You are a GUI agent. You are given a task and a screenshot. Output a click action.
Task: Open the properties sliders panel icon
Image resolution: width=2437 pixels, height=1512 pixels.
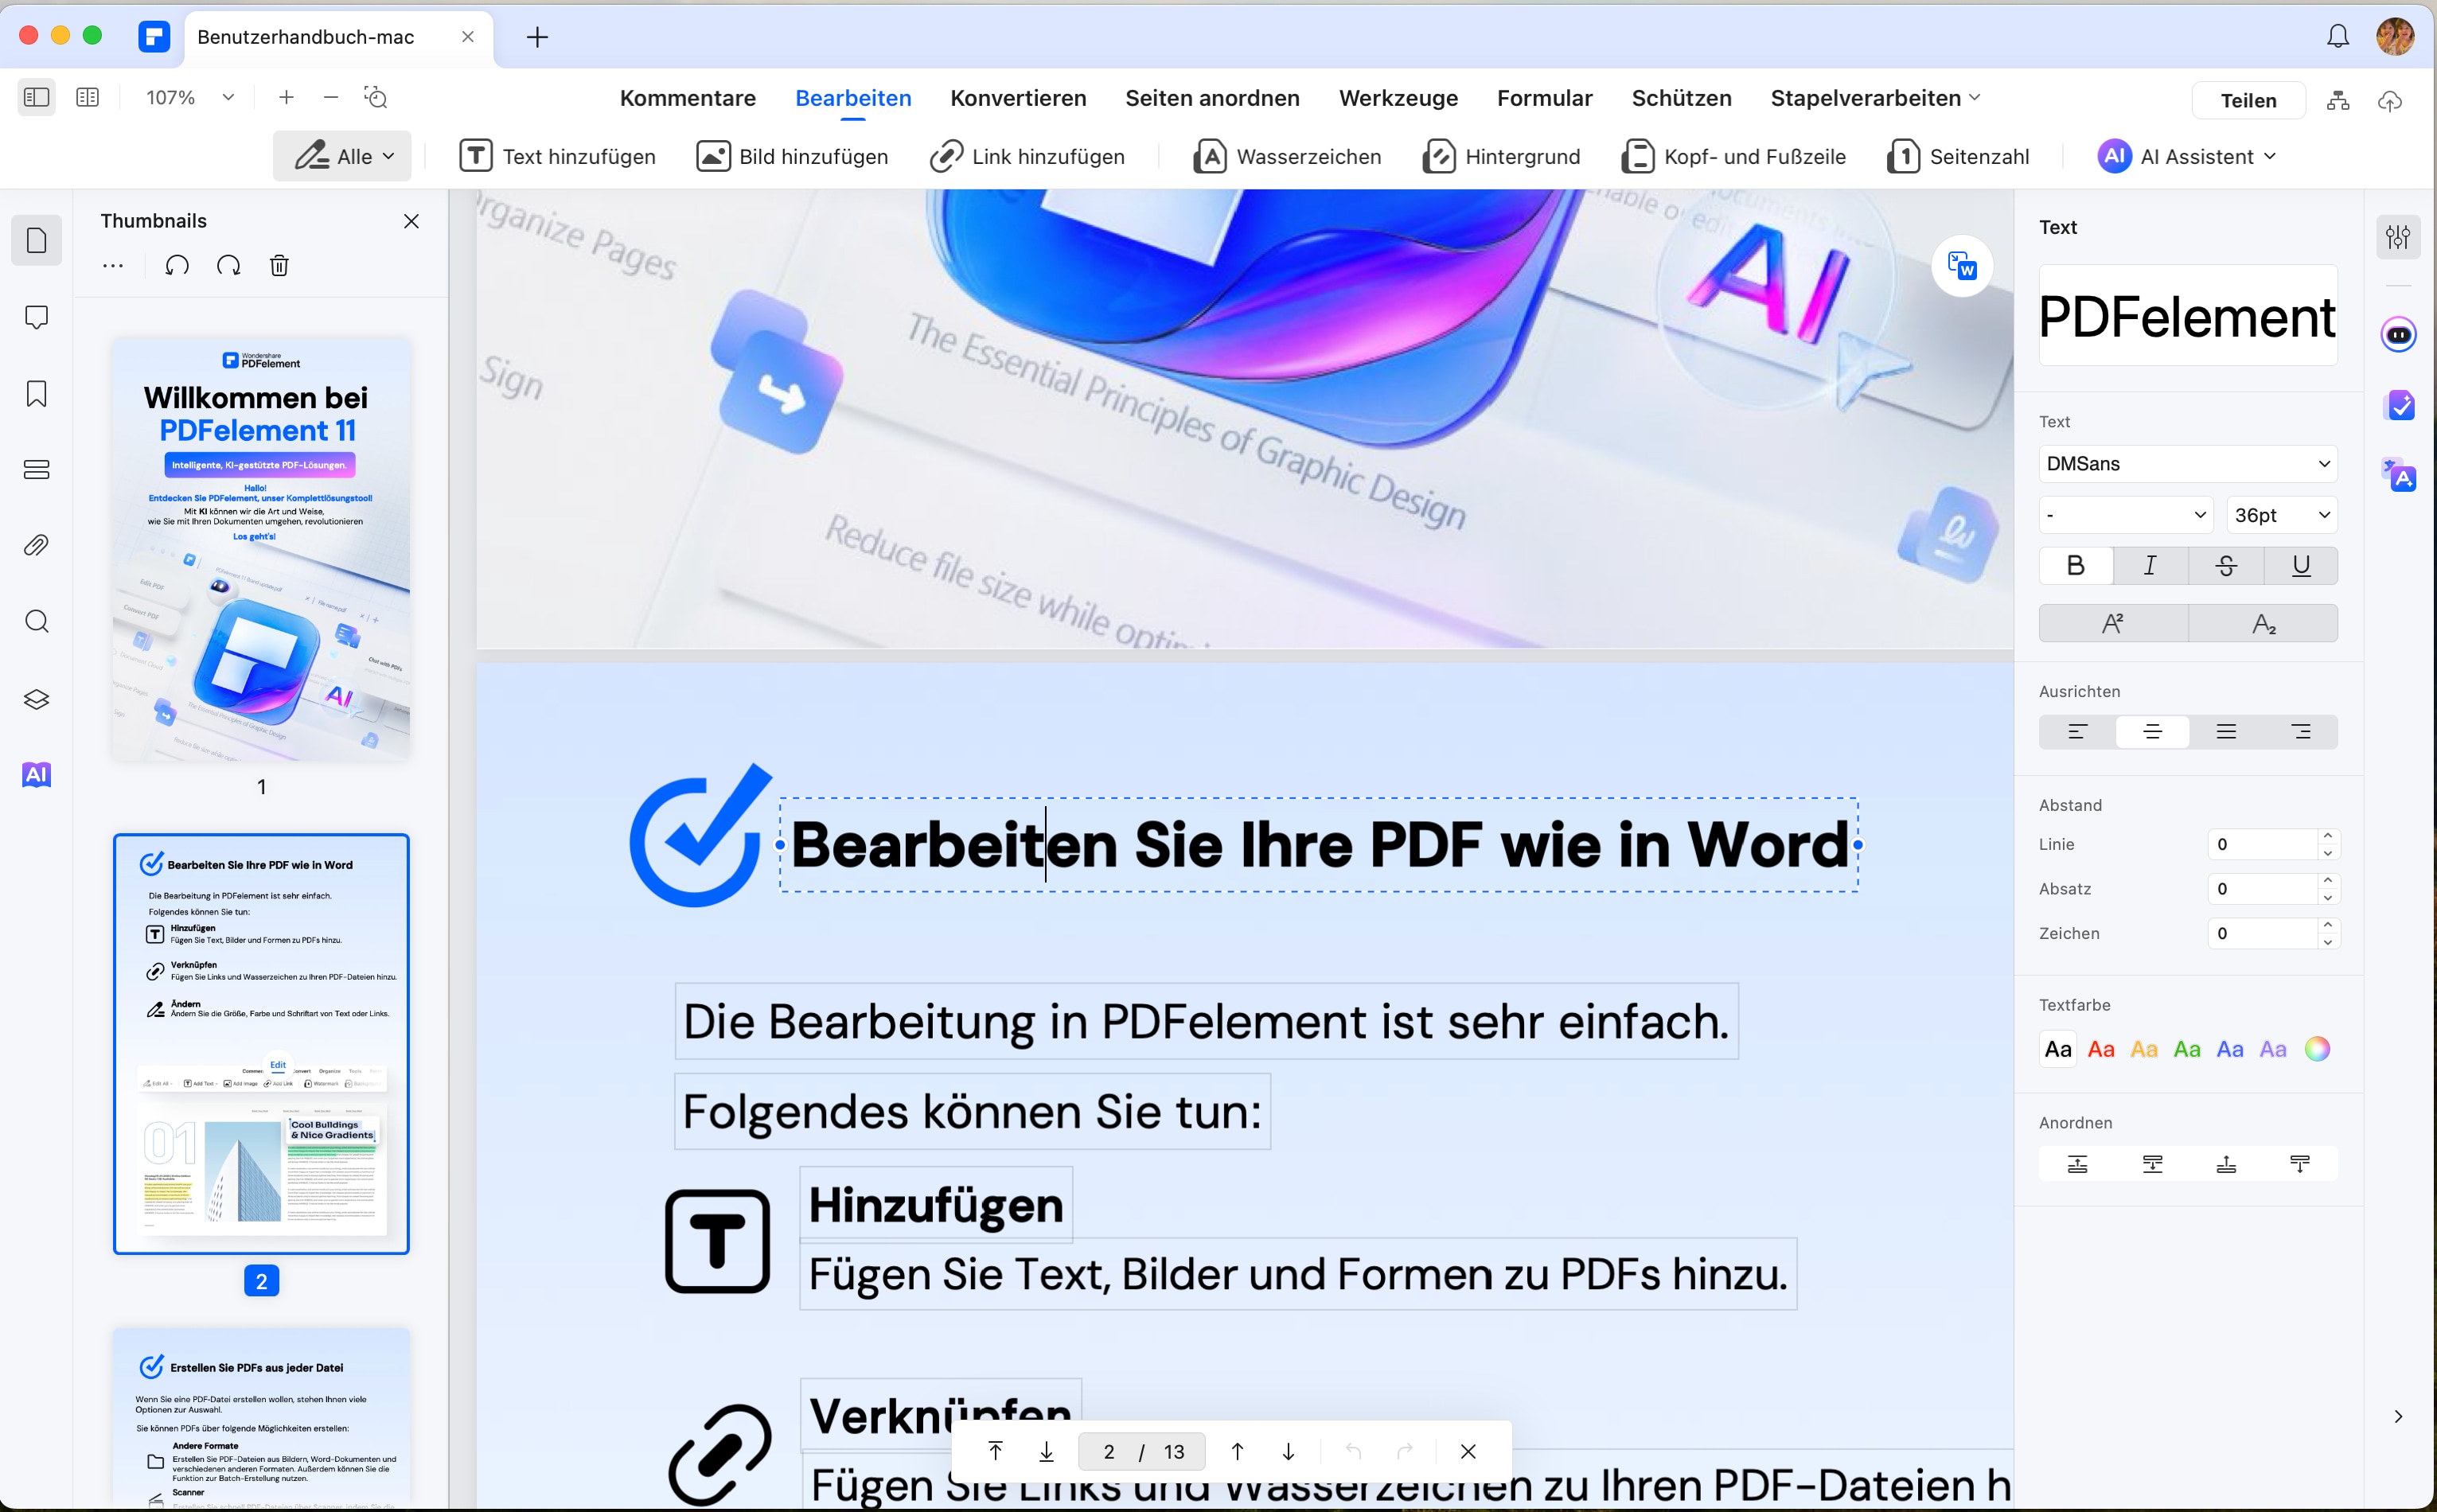[x=2397, y=237]
